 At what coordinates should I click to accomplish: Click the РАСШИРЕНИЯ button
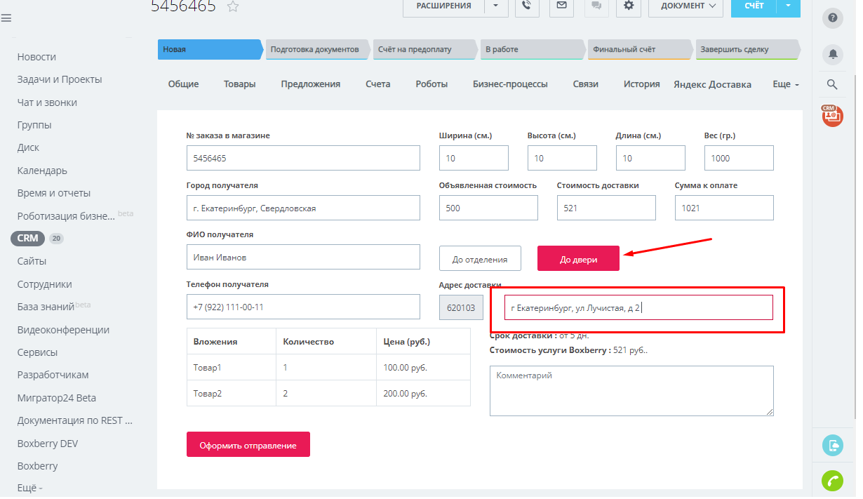point(444,6)
